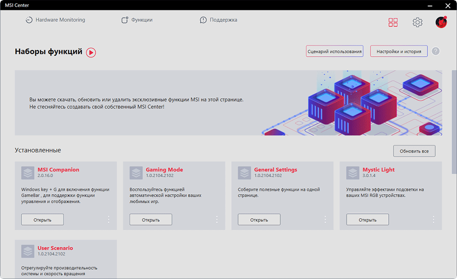
Task: Open settings via the gear icon
Action: click(x=417, y=22)
